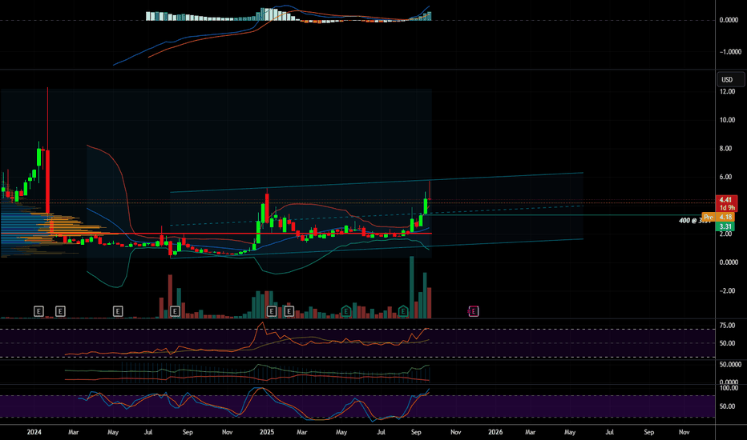Screen dimensions: 747x440
Task: Click the 2026 label on the time axis
Action: [x=495, y=431]
